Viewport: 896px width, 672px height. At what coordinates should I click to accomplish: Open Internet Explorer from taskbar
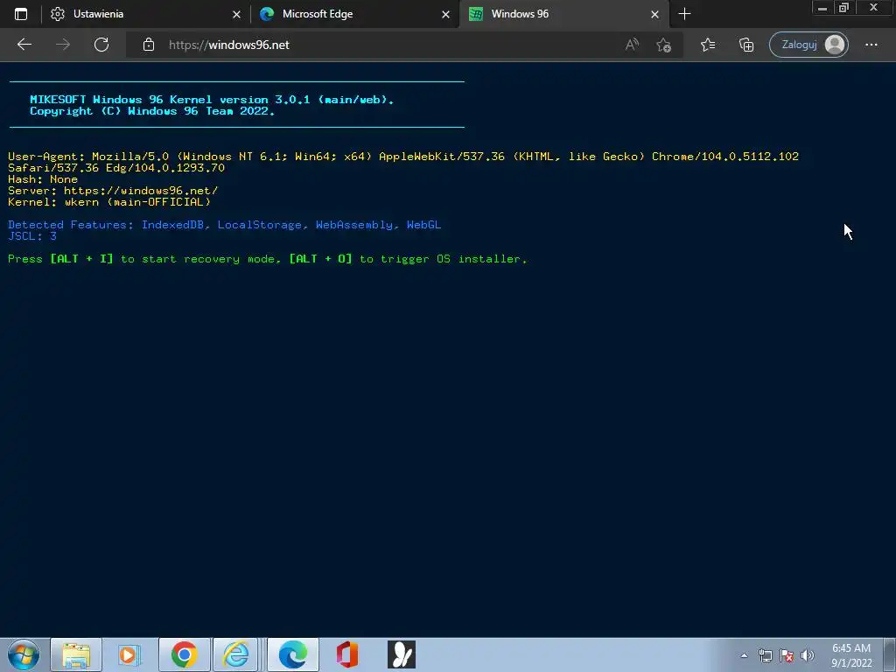pyautogui.click(x=236, y=654)
